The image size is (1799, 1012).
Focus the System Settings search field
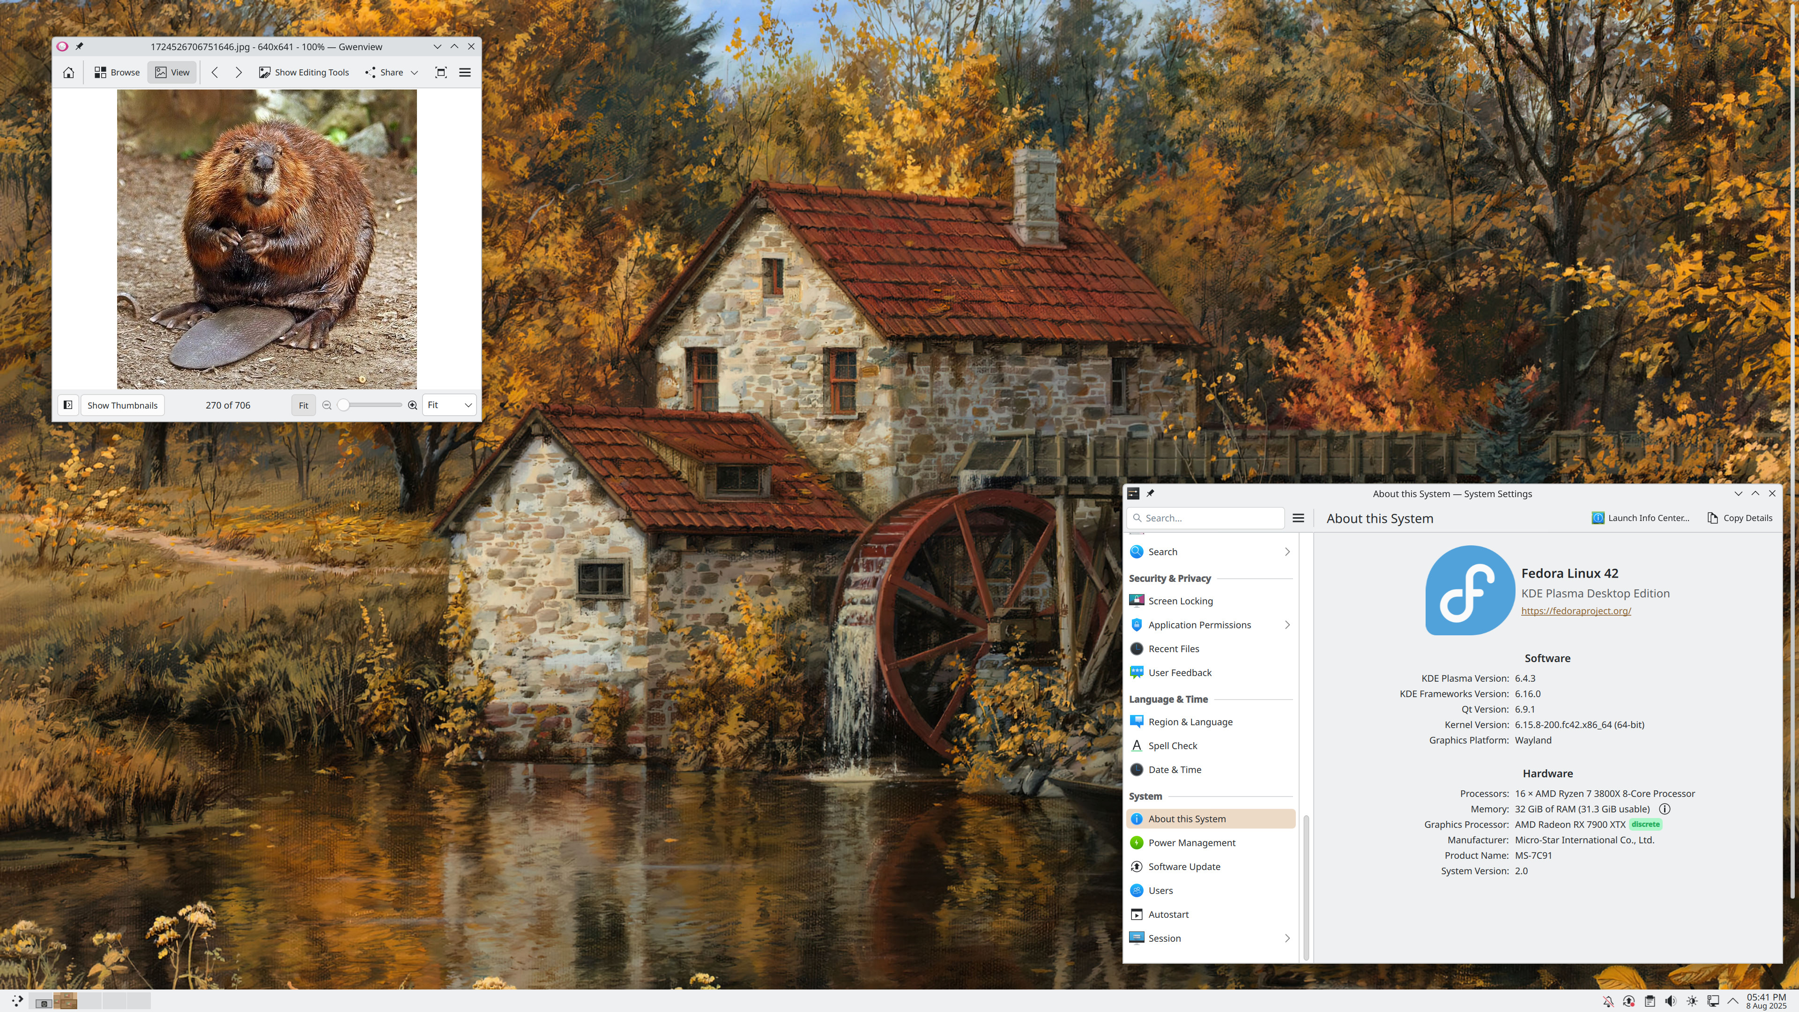point(1205,518)
